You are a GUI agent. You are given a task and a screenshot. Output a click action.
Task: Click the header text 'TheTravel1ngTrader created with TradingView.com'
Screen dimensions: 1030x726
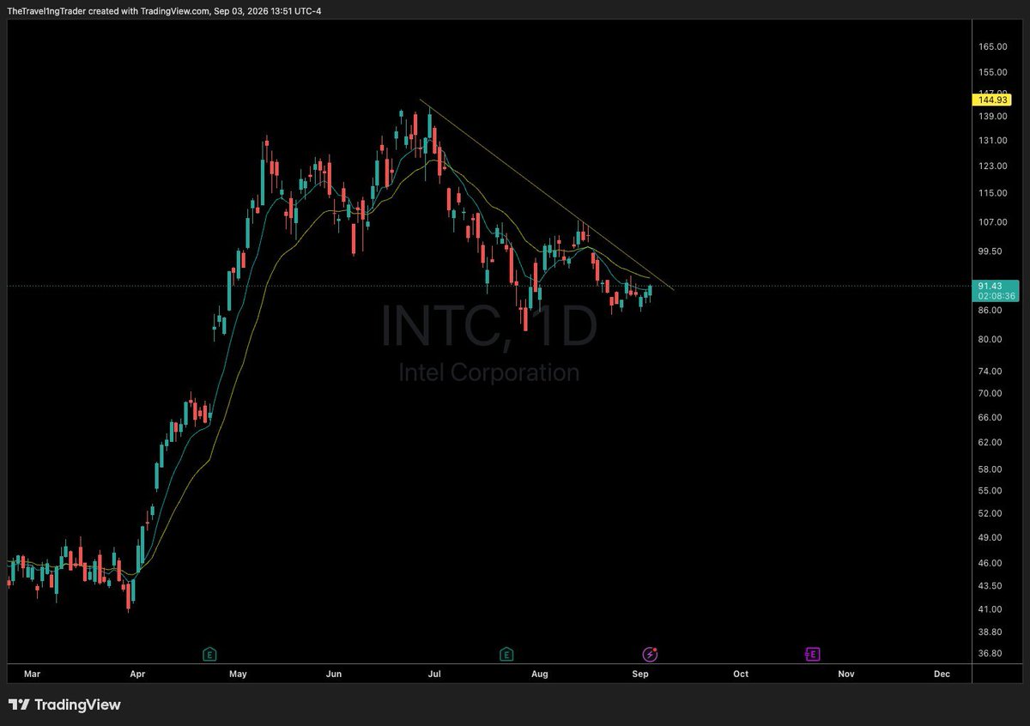pos(106,10)
